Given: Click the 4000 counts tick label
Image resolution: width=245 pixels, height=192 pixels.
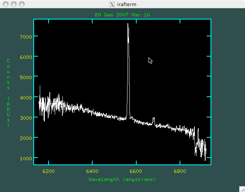Looking at the screenshot, I should point(26,98).
